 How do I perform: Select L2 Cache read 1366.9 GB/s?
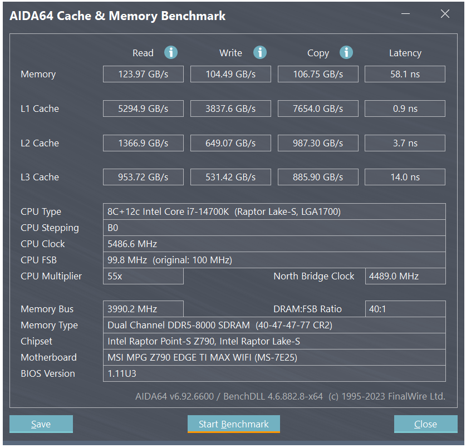143,143
